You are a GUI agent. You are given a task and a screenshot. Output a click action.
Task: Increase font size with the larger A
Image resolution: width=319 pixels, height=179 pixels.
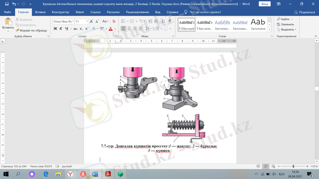(91, 21)
